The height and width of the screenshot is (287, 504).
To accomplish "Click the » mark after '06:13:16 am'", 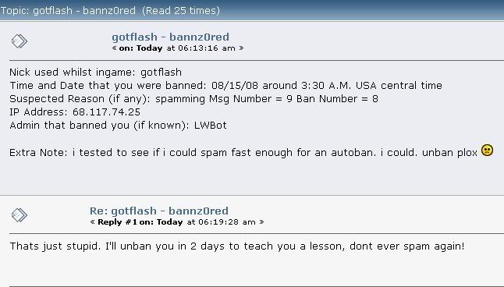I will coord(241,48).
